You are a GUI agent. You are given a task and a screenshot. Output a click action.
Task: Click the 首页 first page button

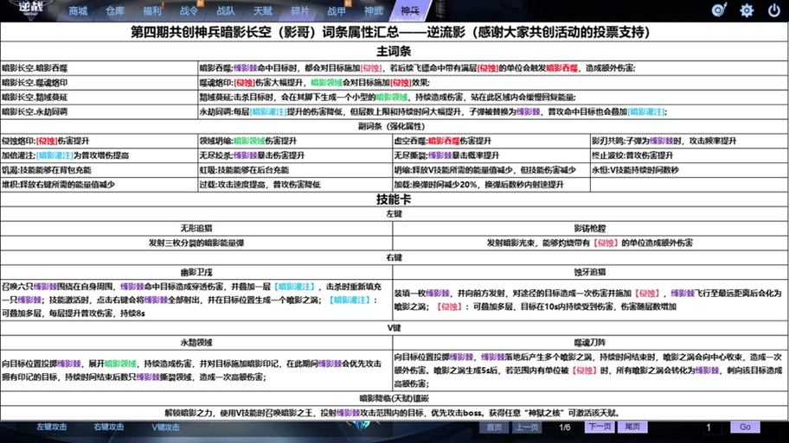tap(494, 427)
